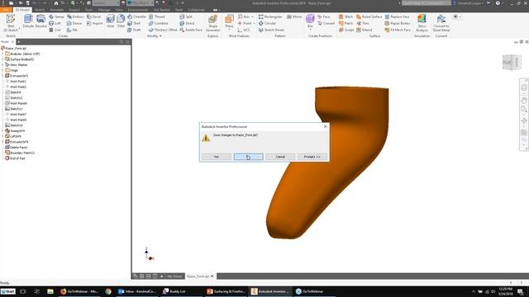Open the Thicken/Offset tool
This screenshot has height=297, width=529.
(163, 30)
